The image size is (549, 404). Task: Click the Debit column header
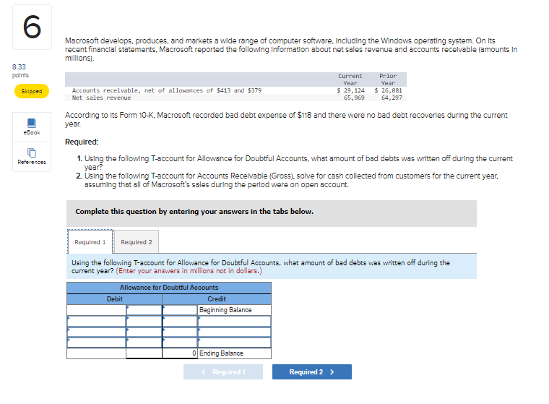pyautogui.click(x=114, y=299)
